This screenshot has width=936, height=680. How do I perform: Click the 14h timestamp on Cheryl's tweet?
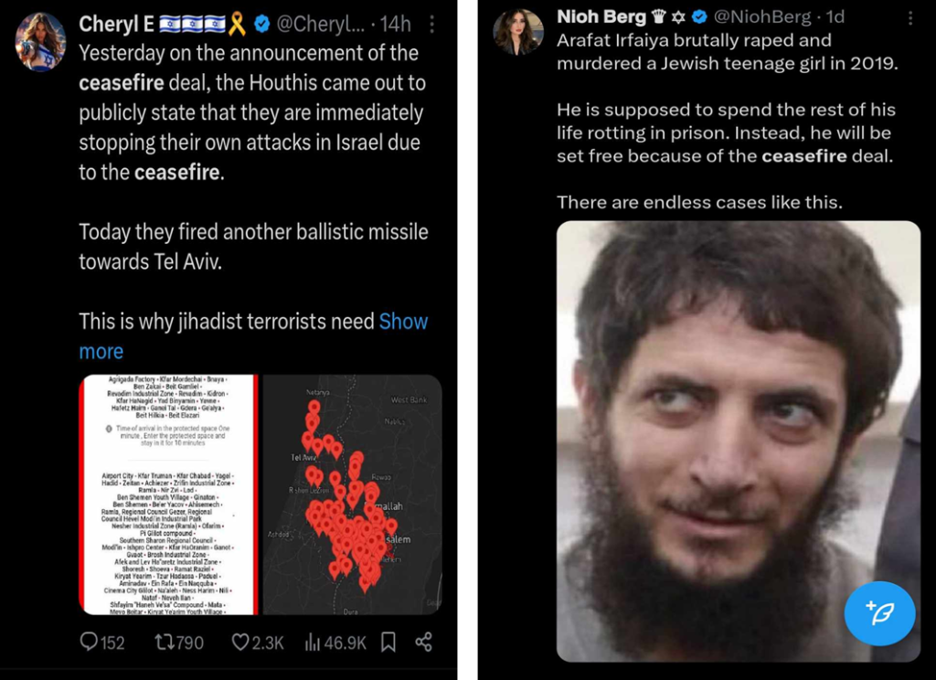(396, 24)
